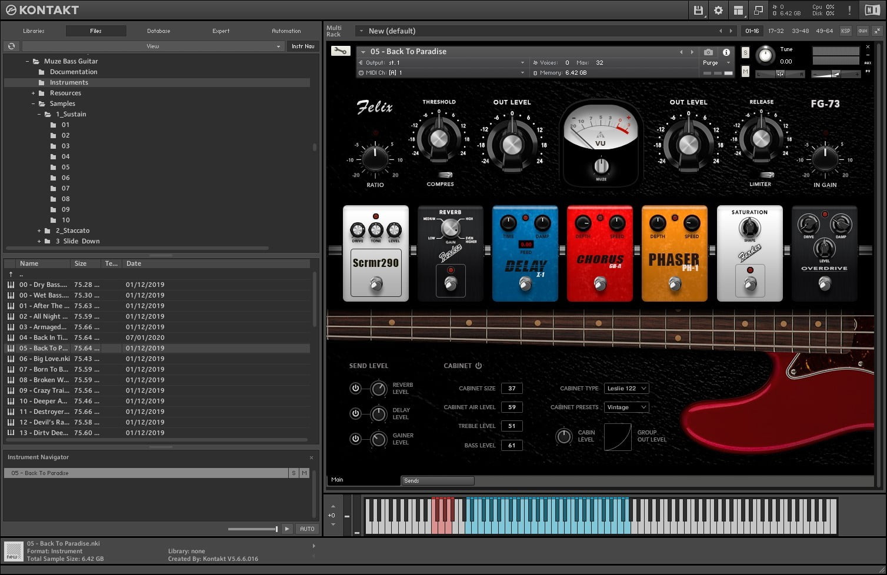Open the MIDI Ch dropdown
This screenshot has width=887, height=575.
pyautogui.click(x=441, y=73)
